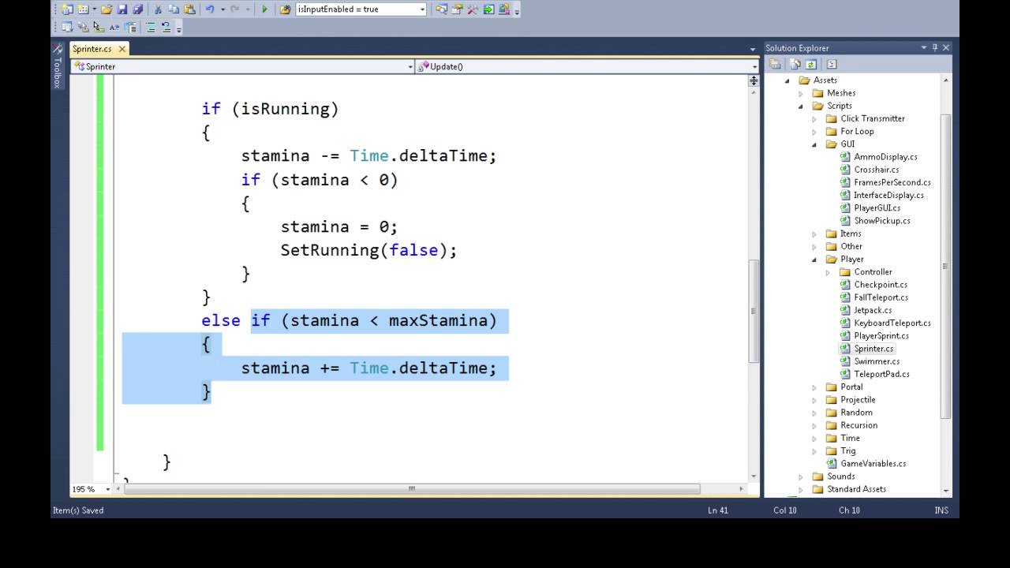The image size is (1010, 568).
Task: Click the editor vertical scrollbar thumb
Action: tap(754, 310)
